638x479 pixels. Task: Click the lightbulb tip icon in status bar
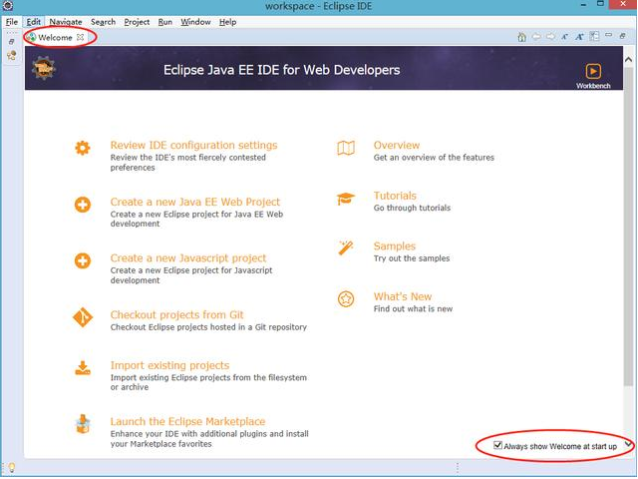[x=11, y=467]
